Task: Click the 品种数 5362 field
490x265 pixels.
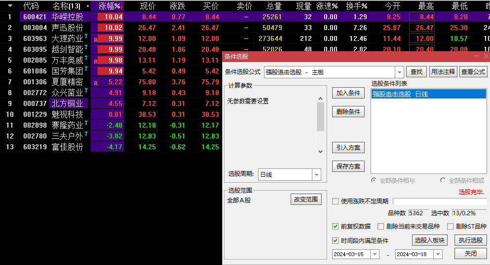Action: pyautogui.click(x=418, y=213)
